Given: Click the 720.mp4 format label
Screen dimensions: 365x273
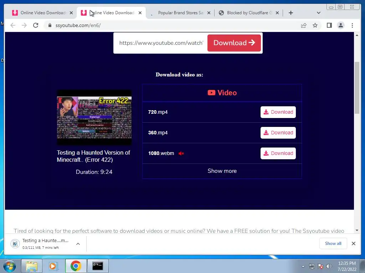Looking at the screenshot, I should (x=158, y=112).
